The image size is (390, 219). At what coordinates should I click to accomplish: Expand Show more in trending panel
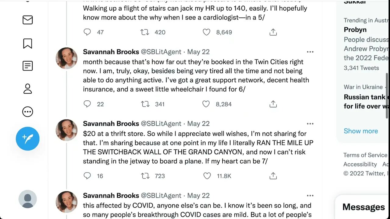(361, 131)
